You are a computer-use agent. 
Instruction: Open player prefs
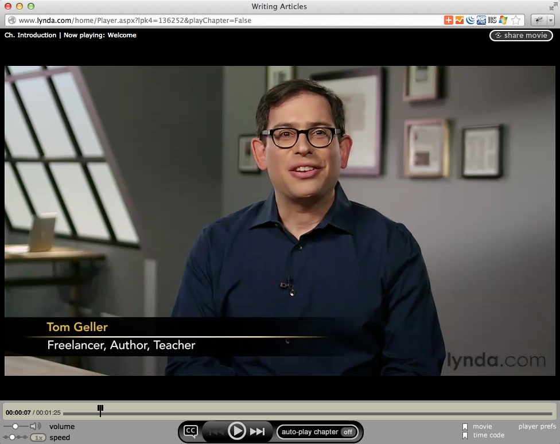pyautogui.click(x=537, y=427)
